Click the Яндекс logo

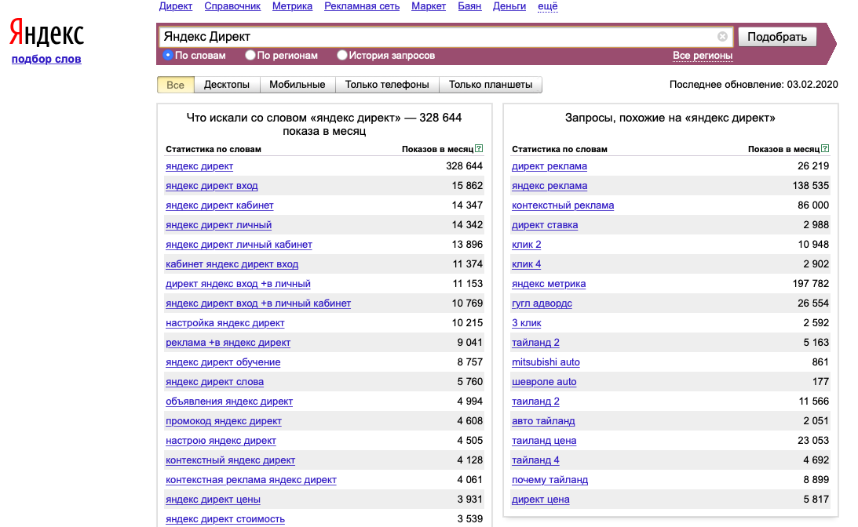[47, 33]
